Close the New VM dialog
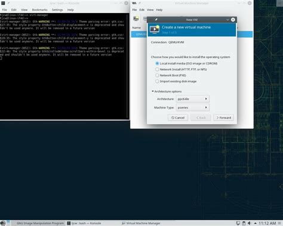Image resolution: width=283 pixels, height=226 pixels. pos(233,20)
